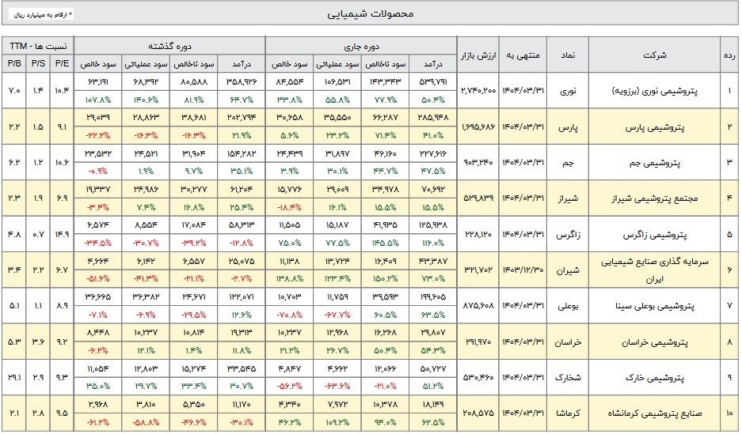The image size is (742, 434).
Task: Select the کرماشا ticker symbol
Action: click(569, 412)
